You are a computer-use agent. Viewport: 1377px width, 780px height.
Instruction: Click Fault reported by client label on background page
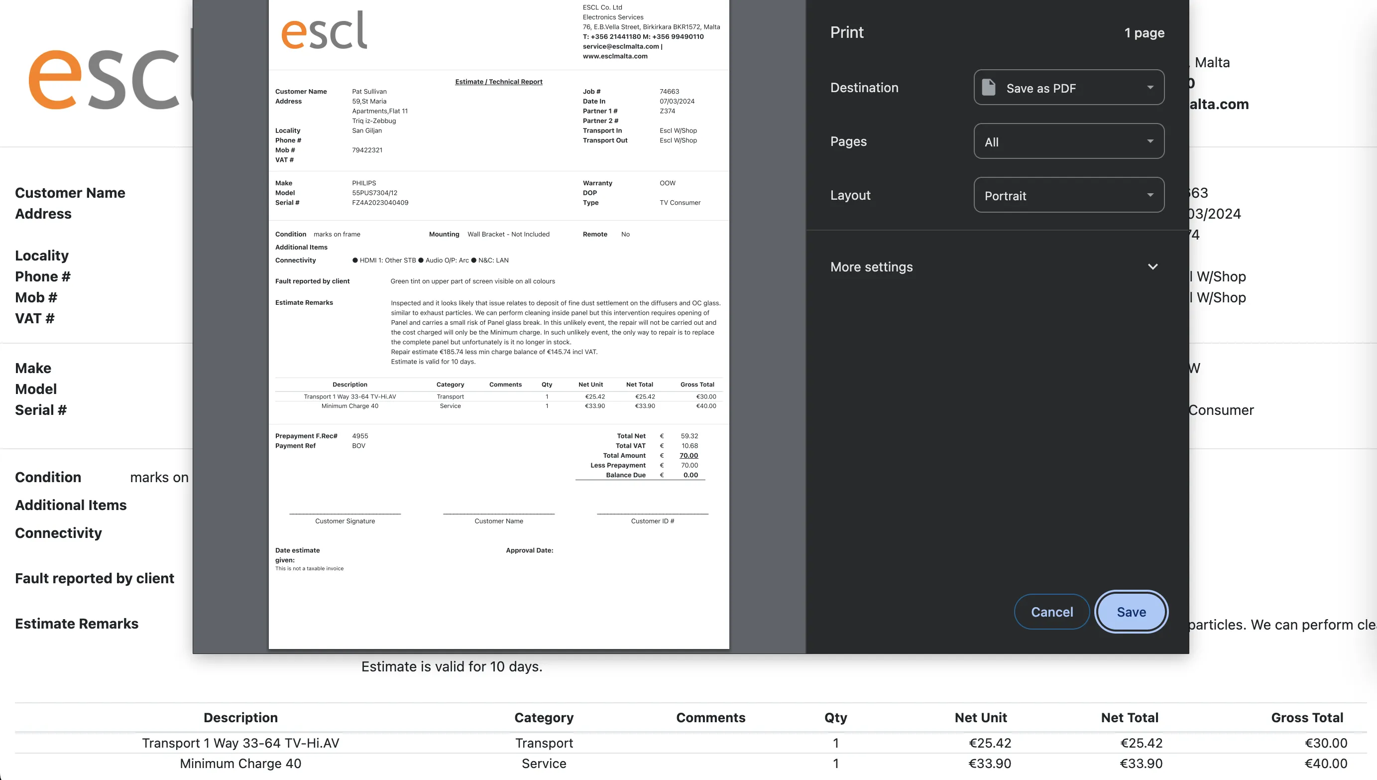click(x=94, y=579)
